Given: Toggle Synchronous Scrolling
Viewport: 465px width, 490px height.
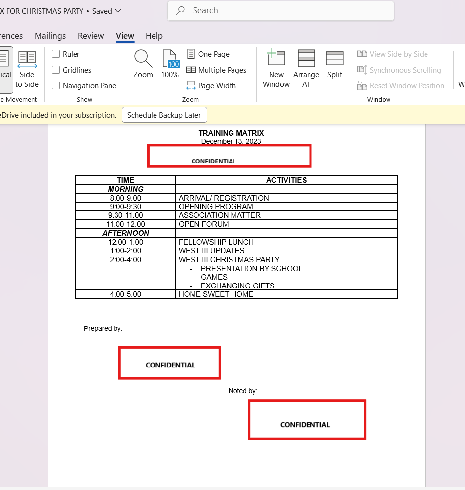Looking at the screenshot, I should pos(399,70).
